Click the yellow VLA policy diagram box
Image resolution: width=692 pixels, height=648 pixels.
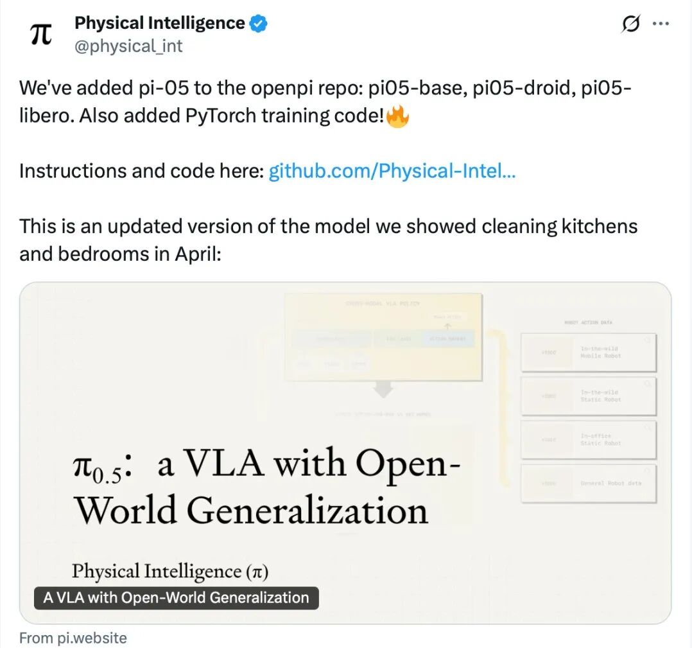click(x=383, y=336)
